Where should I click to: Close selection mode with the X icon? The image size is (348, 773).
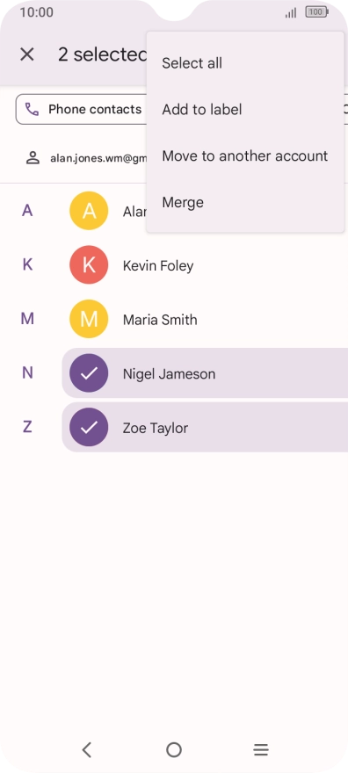point(27,54)
